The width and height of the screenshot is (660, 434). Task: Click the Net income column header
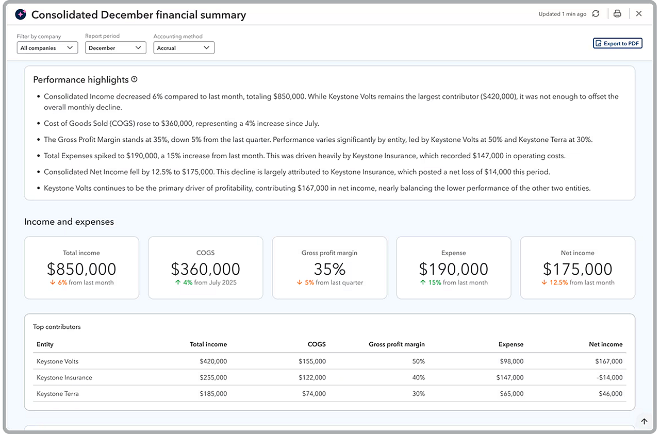pos(606,344)
